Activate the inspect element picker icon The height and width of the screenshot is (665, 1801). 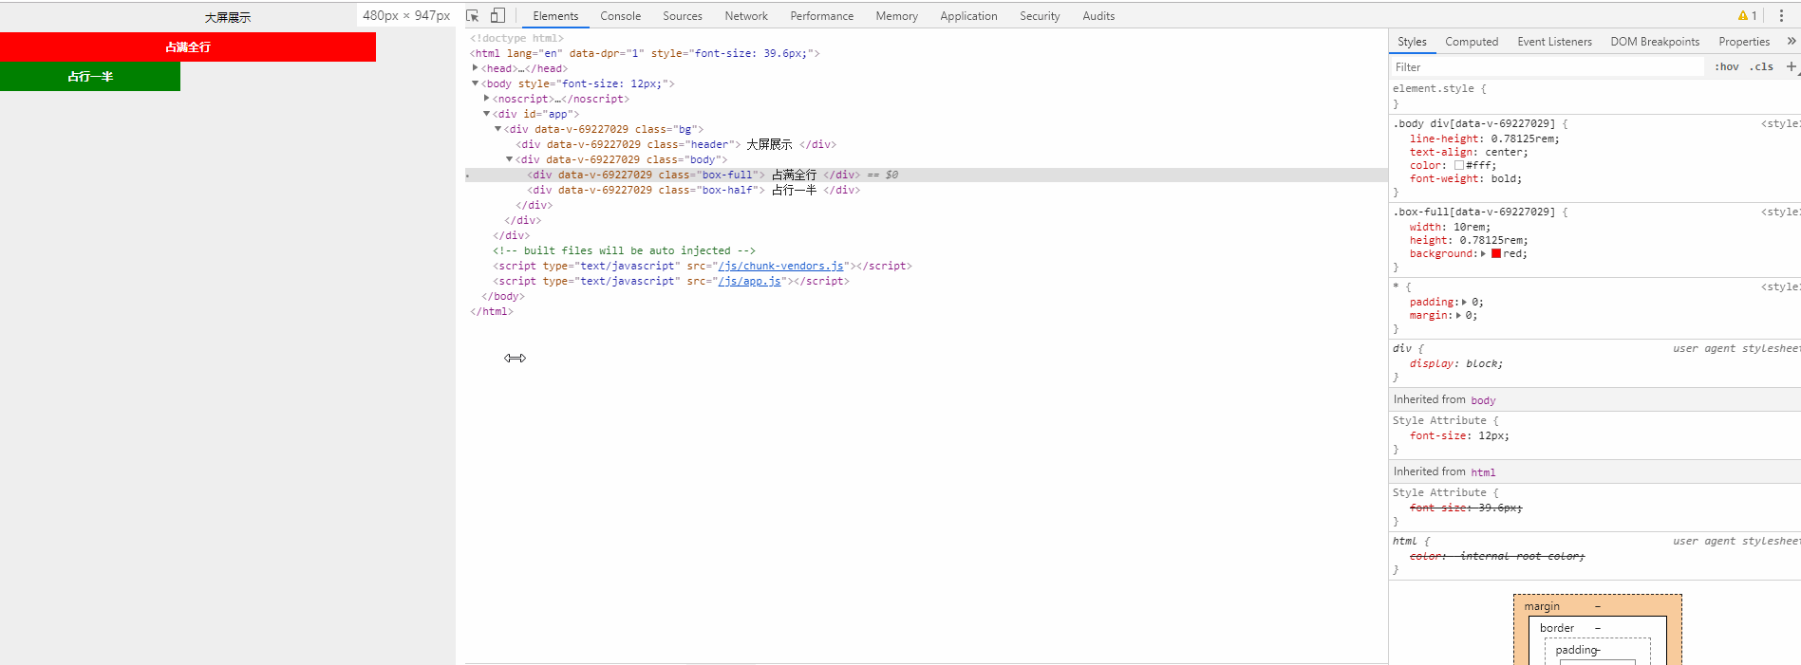tap(473, 16)
